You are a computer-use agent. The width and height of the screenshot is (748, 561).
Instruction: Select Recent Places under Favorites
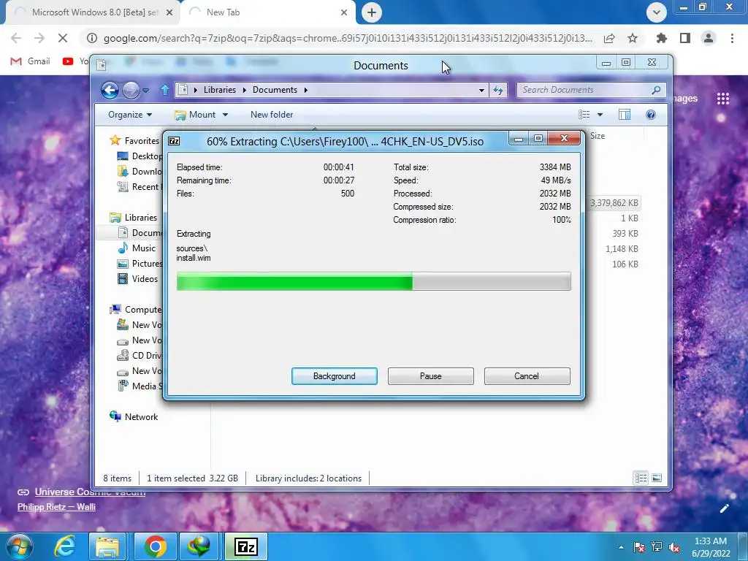coord(140,186)
